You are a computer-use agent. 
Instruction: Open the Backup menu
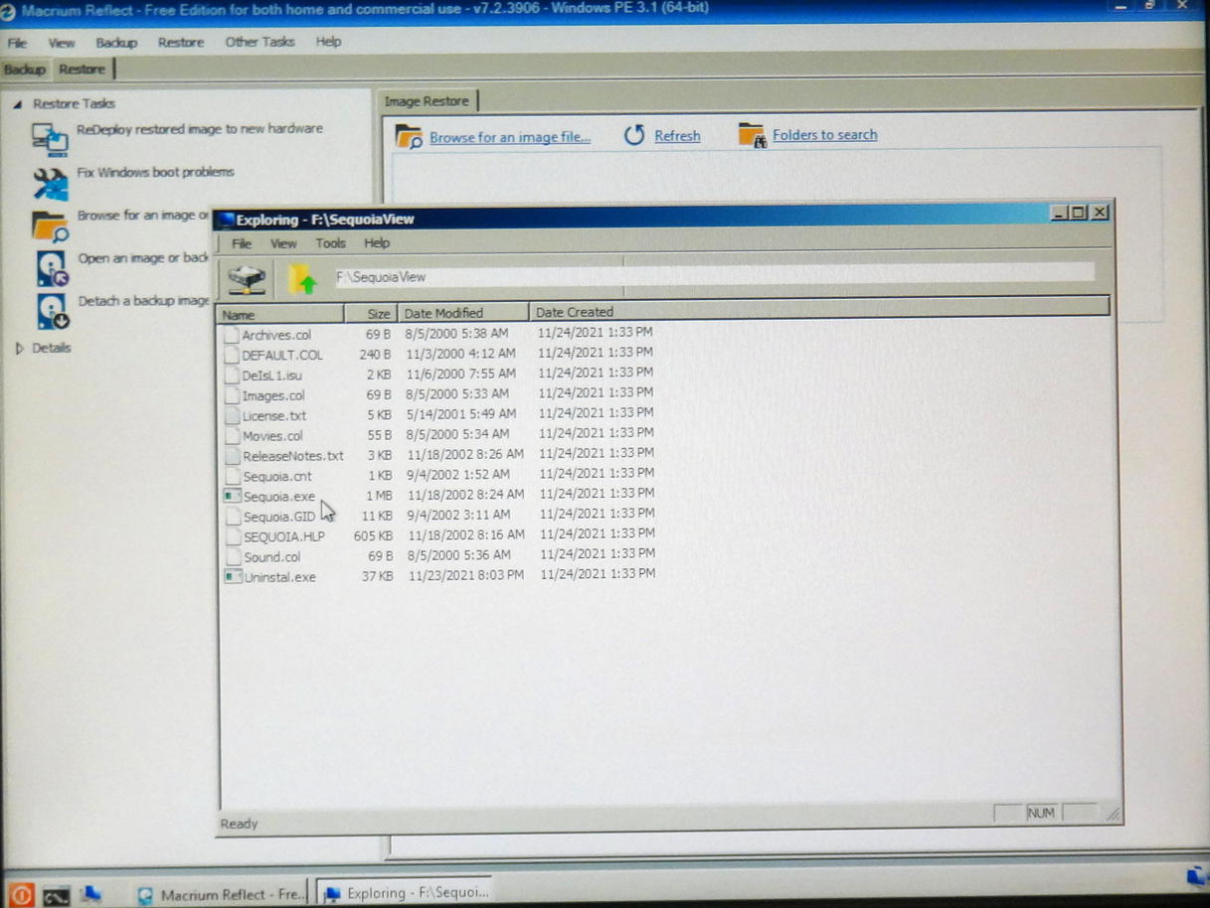pyautogui.click(x=116, y=43)
